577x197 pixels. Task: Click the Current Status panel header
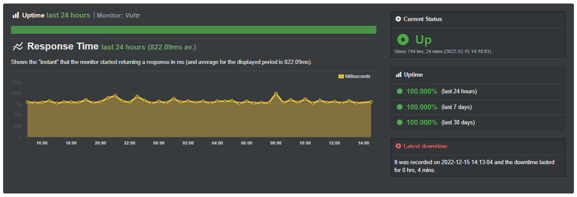pyautogui.click(x=478, y=19)
